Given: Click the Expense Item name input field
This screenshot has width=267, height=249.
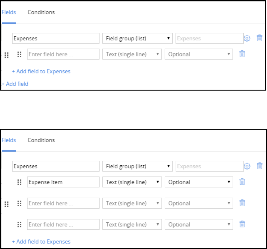Looking at the screenshot, I should click(63, 182).
